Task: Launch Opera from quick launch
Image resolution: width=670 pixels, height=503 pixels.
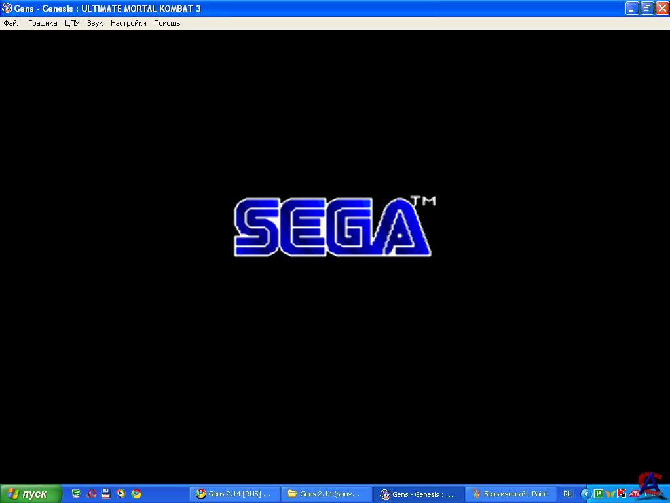Action: coord(92,494)
